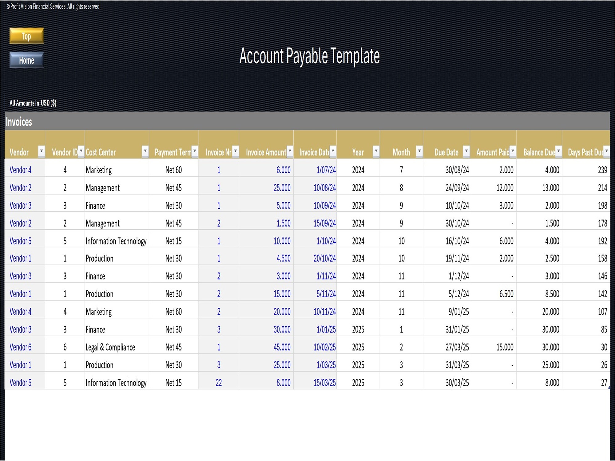Click the Balance Due filter arrow
615x461 pixels.
coord(559,152)
